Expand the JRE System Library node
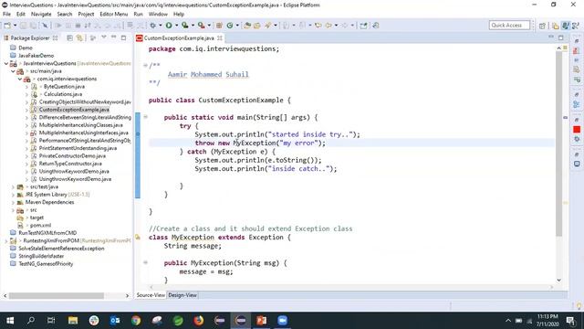The image size is (584, 329). point(13,195)
